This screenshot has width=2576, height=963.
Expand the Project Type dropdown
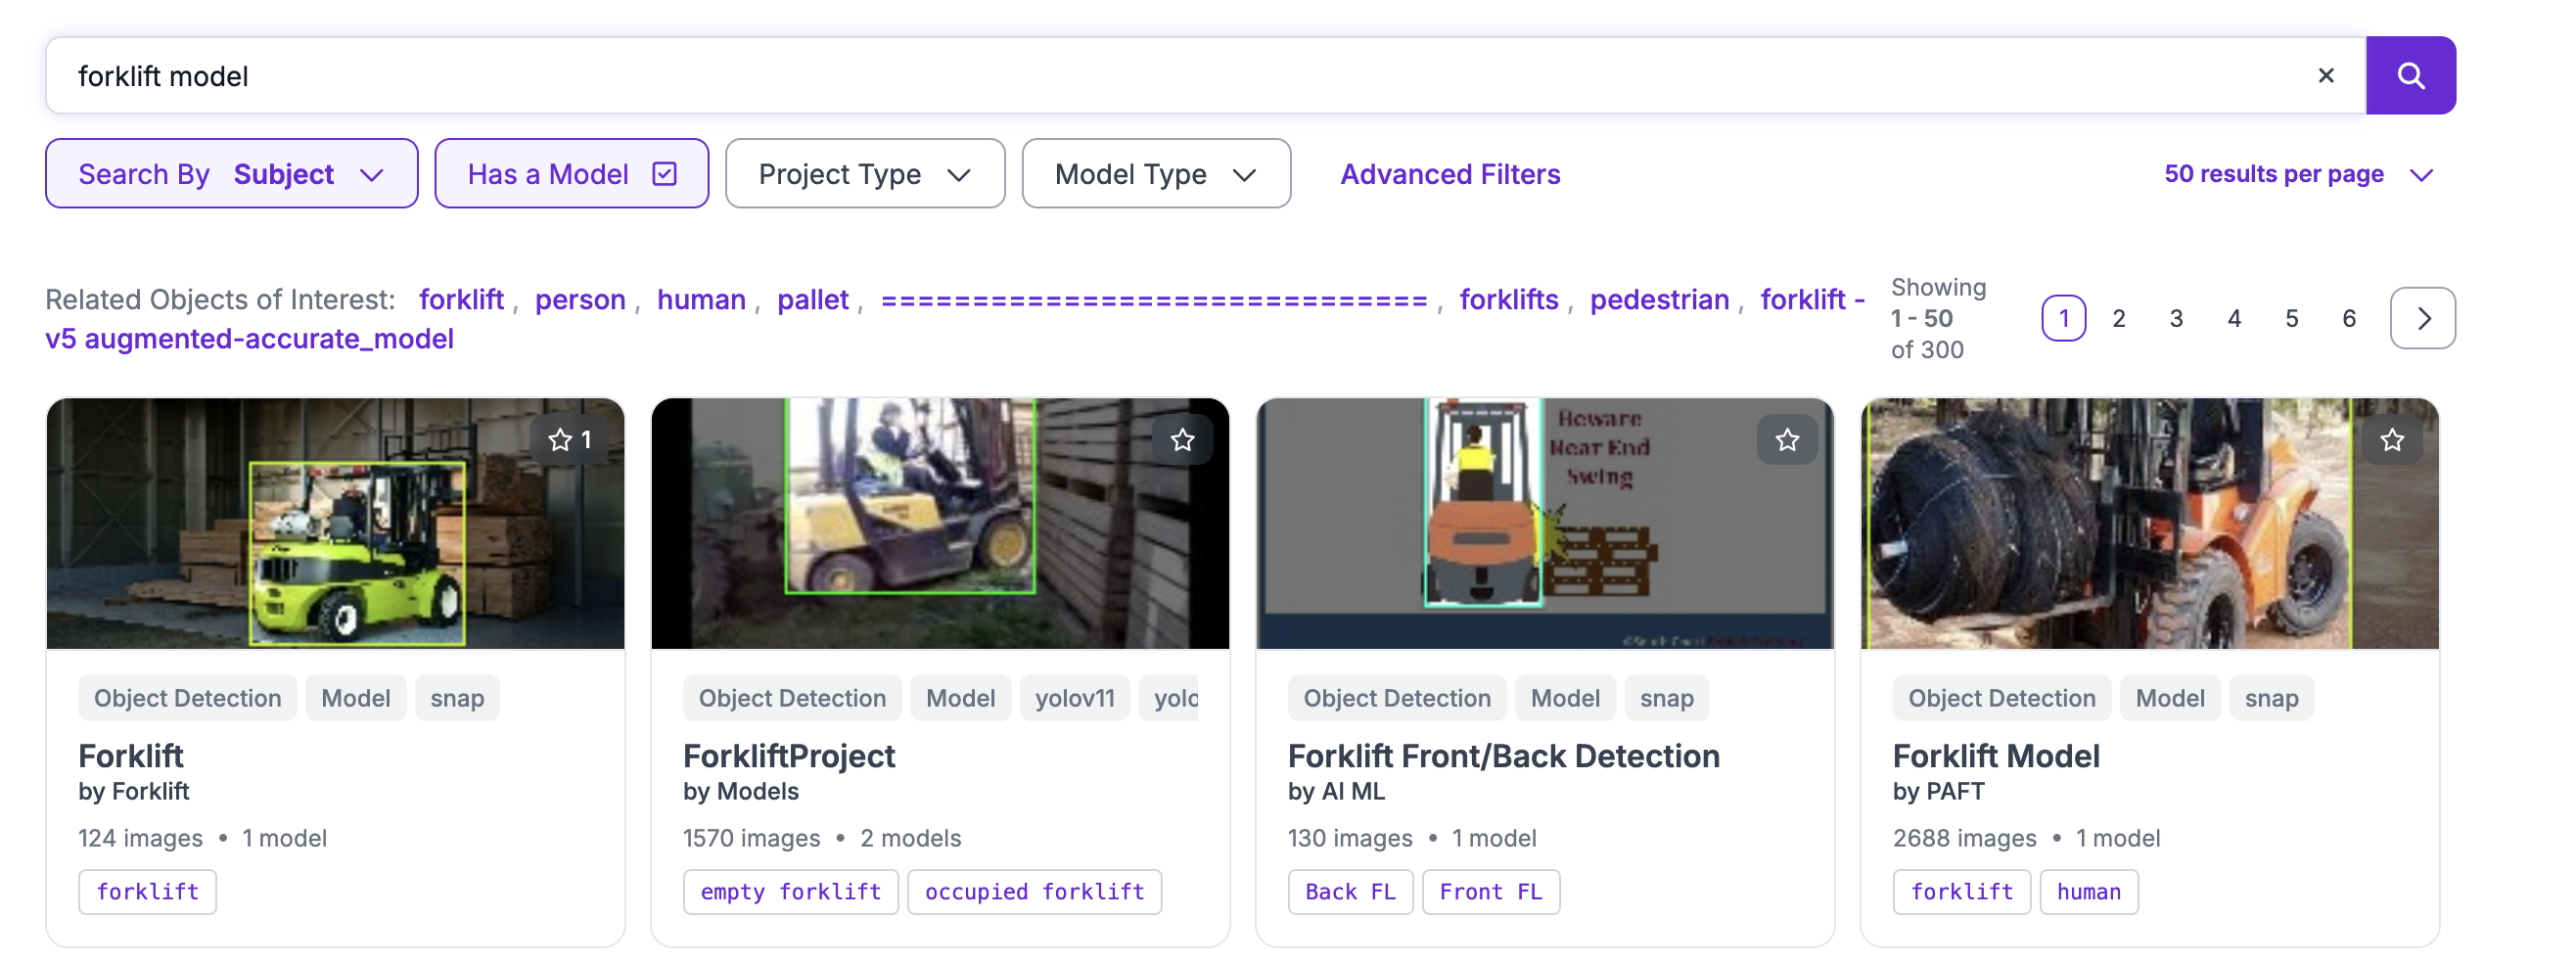[864, 174]
